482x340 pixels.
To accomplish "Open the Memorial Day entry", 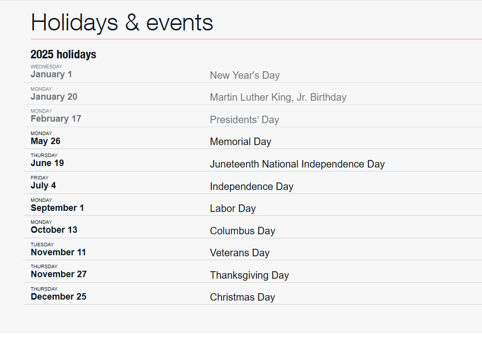I will point(241,142).
